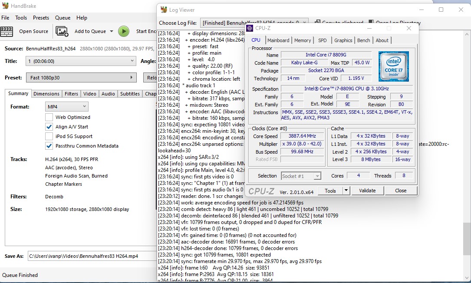Switch to the Dimensions tab
The height and width of the screenshot is (283, 471).
(x=46, y=94)
